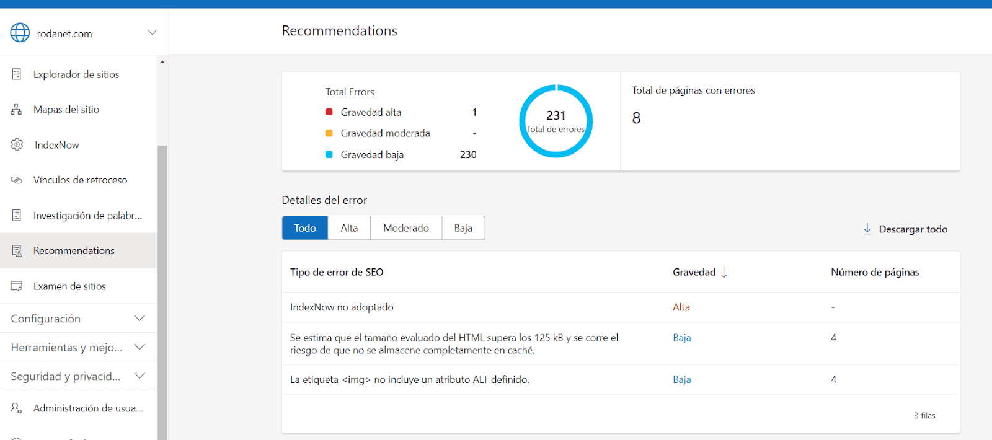Sort the table by Gravedad column arrow
Viewport: 992px width, 440px height.
tap(724, 272)
